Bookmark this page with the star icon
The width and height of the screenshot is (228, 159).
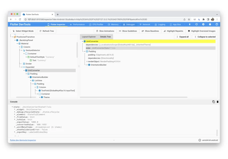189,19
